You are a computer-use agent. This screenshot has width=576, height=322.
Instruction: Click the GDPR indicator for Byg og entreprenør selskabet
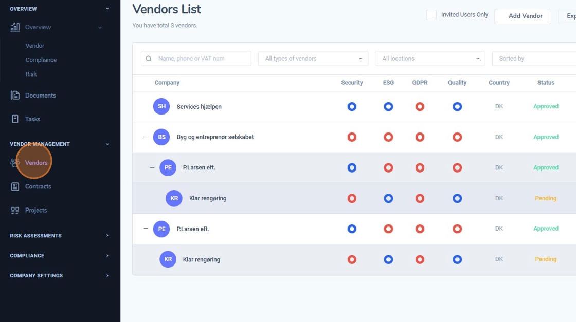(x=420, y=137)
